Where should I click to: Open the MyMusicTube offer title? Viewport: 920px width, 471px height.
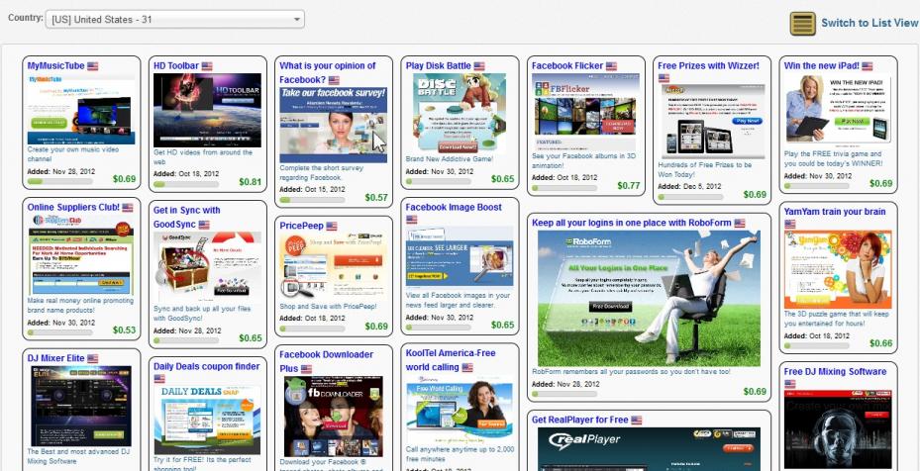coord(55,65)
